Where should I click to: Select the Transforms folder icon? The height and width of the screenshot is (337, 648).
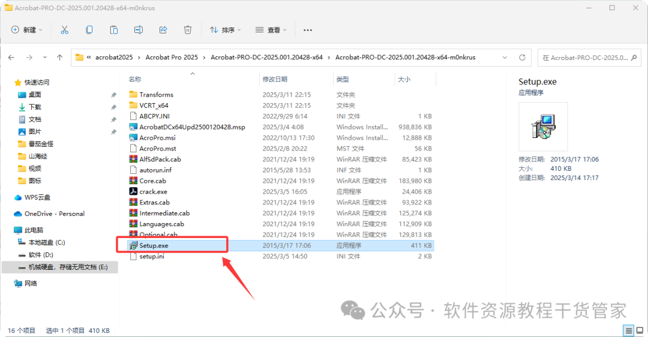point(133,95)
